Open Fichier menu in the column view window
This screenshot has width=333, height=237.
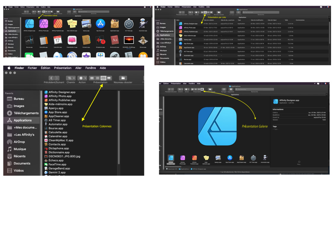pos(32,68)
